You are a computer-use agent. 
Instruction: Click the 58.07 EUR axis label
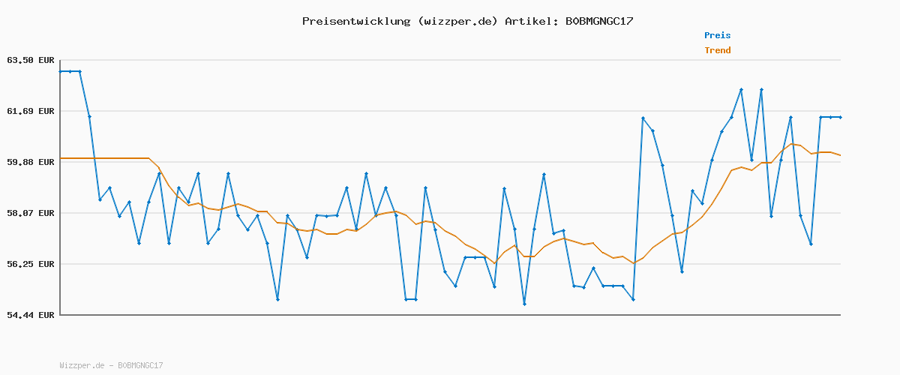[x=31, y=213]
